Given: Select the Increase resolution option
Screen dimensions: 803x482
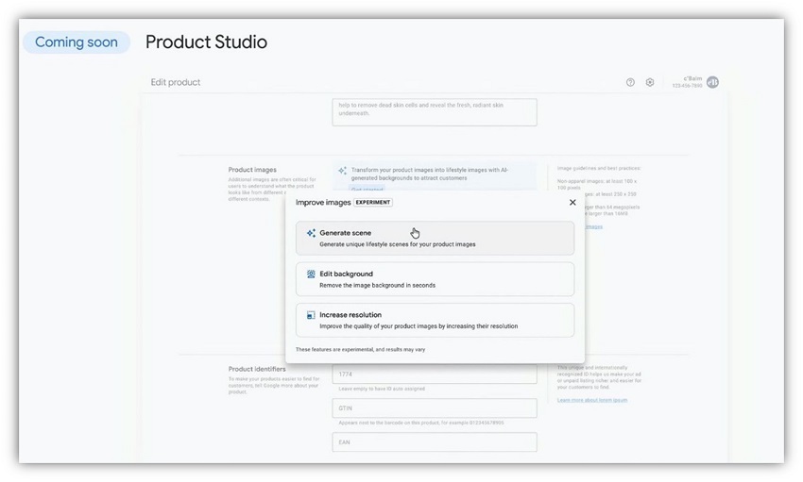Looking at the screenshot, I should click(x=435, y=320).
